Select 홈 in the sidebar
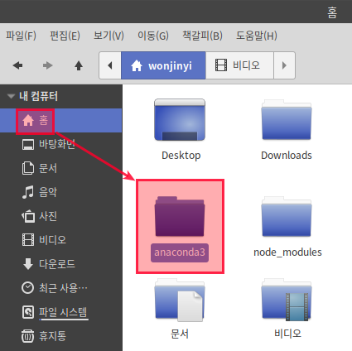The width and height of the screenshot is (352, 351). (60, 121)
